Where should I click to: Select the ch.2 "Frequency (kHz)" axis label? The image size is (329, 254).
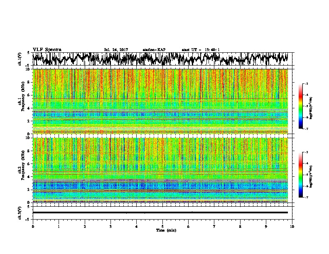pyautogui.click(x=22, y=165)
